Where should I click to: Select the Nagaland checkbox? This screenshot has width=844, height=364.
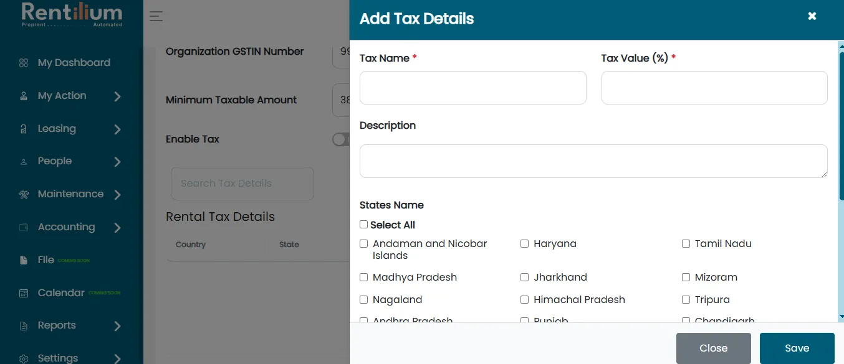pyautogui.click(x=364, y=300)
